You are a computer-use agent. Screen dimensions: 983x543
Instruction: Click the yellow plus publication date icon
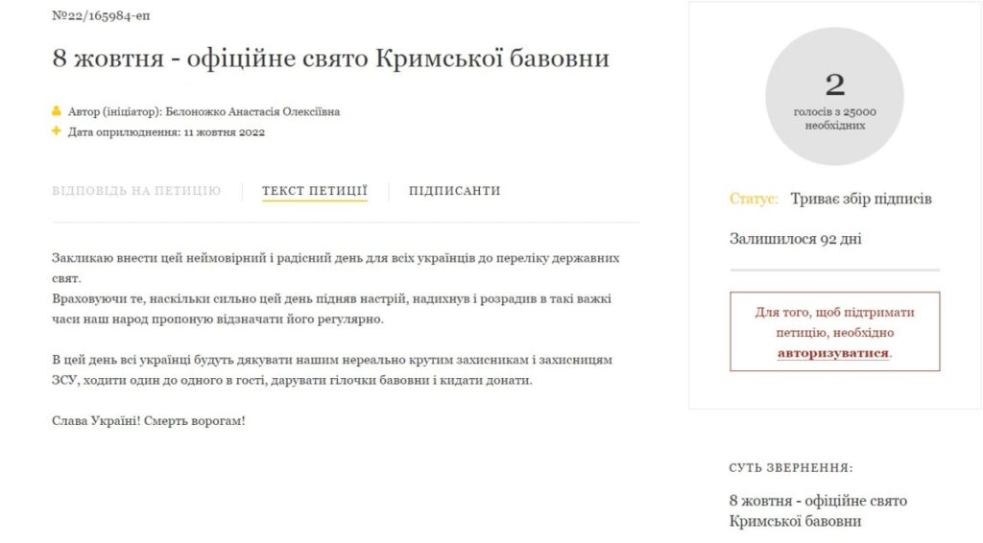(57, 130)
